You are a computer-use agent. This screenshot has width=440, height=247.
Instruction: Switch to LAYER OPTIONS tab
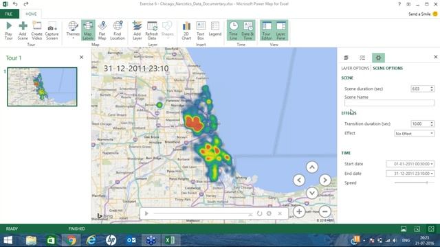click(x=355, y=68)
